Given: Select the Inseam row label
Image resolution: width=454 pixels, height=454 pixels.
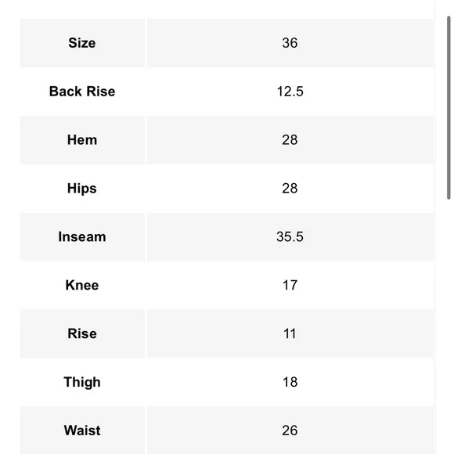Looking at the screenshot, I should click(x=82, y=237).
